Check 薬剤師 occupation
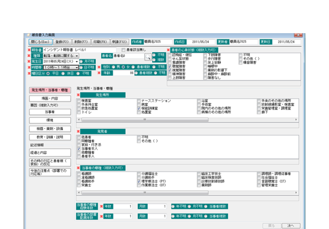 [x=199, y=186]
